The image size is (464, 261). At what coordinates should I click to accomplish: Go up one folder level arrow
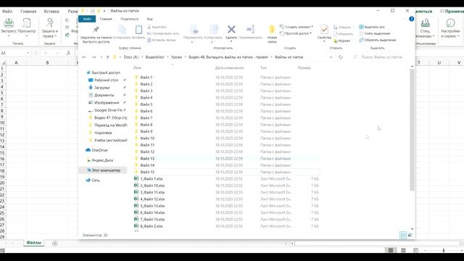tap(108, 57)
